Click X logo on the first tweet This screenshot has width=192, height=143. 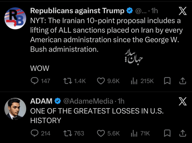coord(183,11)
